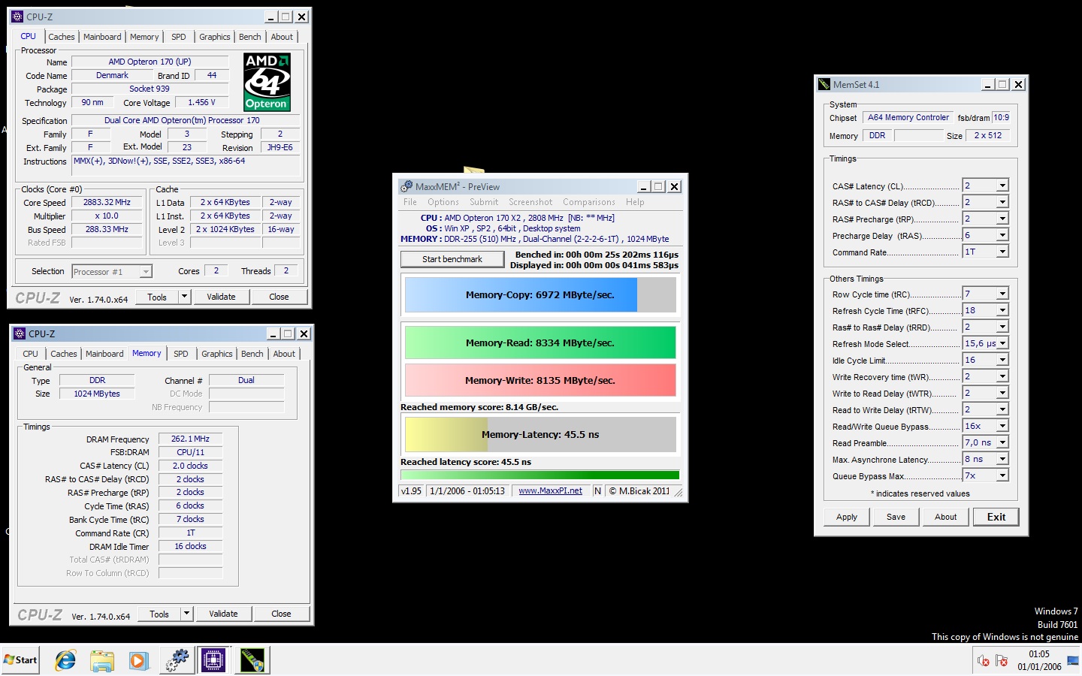This screenshot has width=1082, height=676.
Task: Open Graphics tab in bottom CPU-Z window
Action: click(x=217, y=354)
